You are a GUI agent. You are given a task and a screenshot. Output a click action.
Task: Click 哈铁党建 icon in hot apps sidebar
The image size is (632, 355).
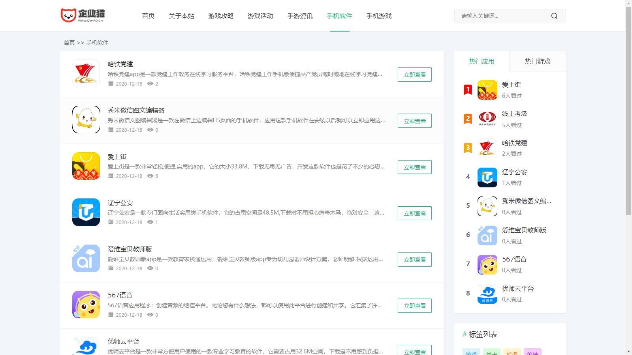click(487, 148)
